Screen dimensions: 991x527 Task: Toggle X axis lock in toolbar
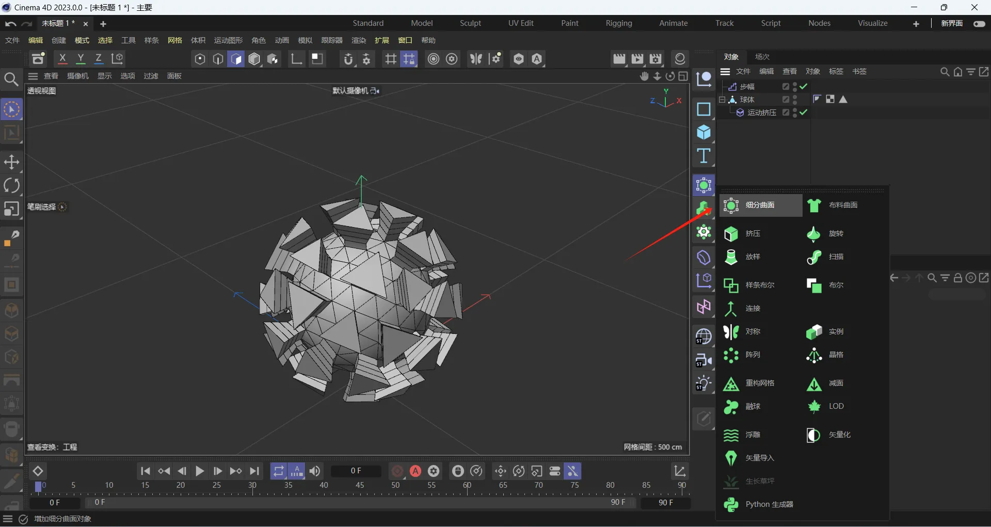[62, 59]
